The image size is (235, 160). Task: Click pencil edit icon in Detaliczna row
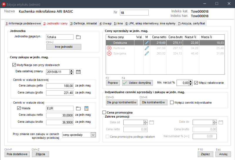[x=147, y=43]
